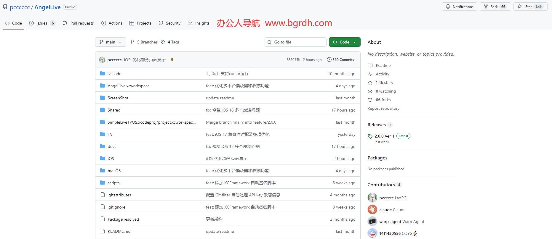Click the Public visibility badge
552x239 pixels.
tap(70, 7)
